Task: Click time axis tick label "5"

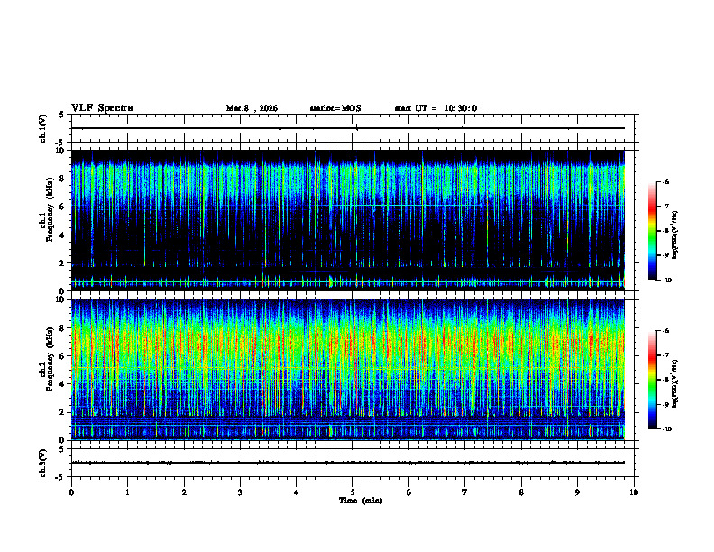Action: (x=352, y=492)
